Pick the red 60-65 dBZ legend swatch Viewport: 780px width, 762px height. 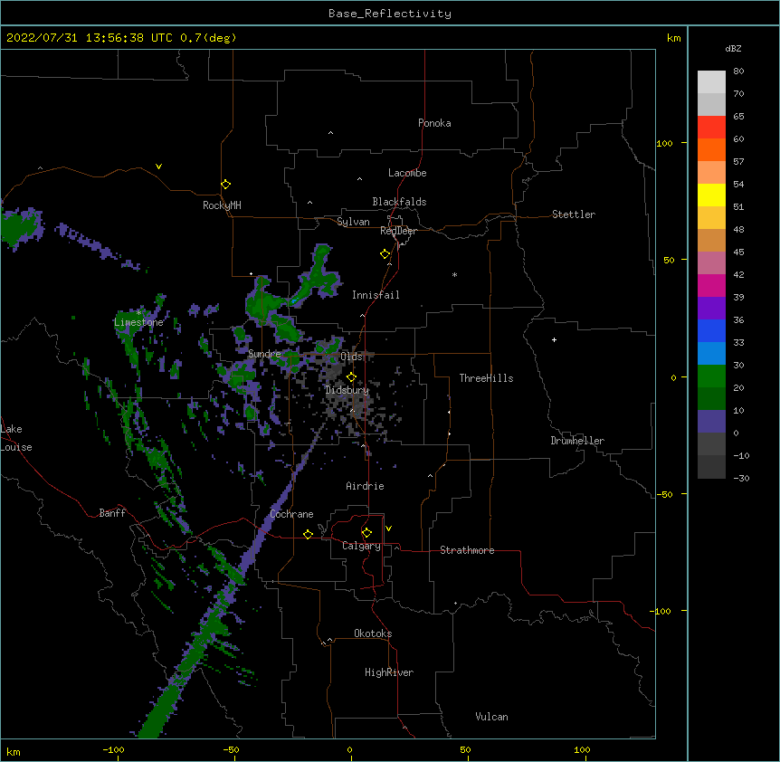pos(711,127)
